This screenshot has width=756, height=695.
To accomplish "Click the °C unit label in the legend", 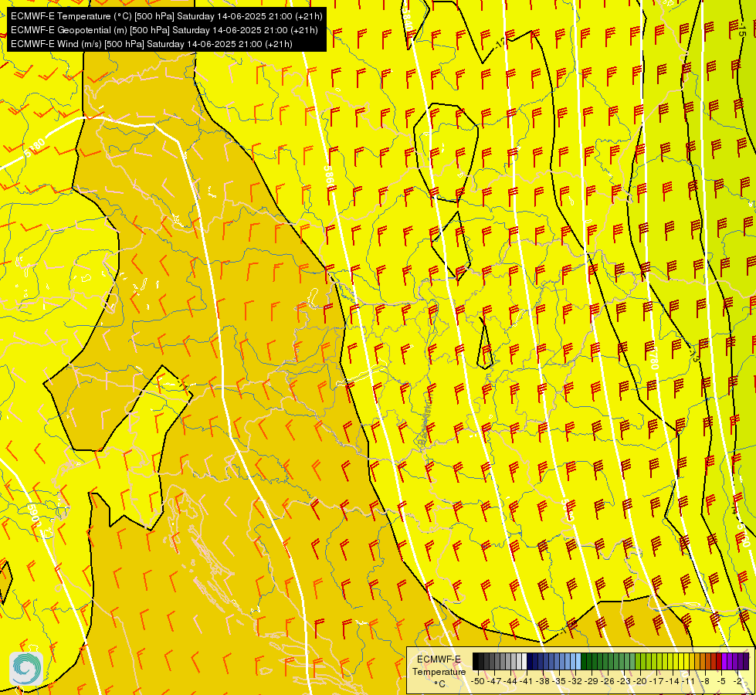I will (439, 684).
